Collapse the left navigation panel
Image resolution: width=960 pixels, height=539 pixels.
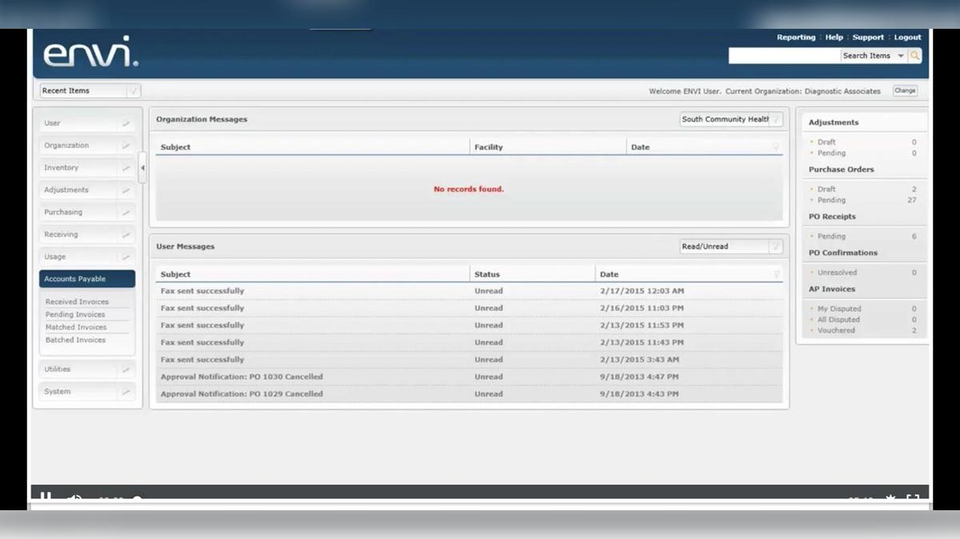142,168
